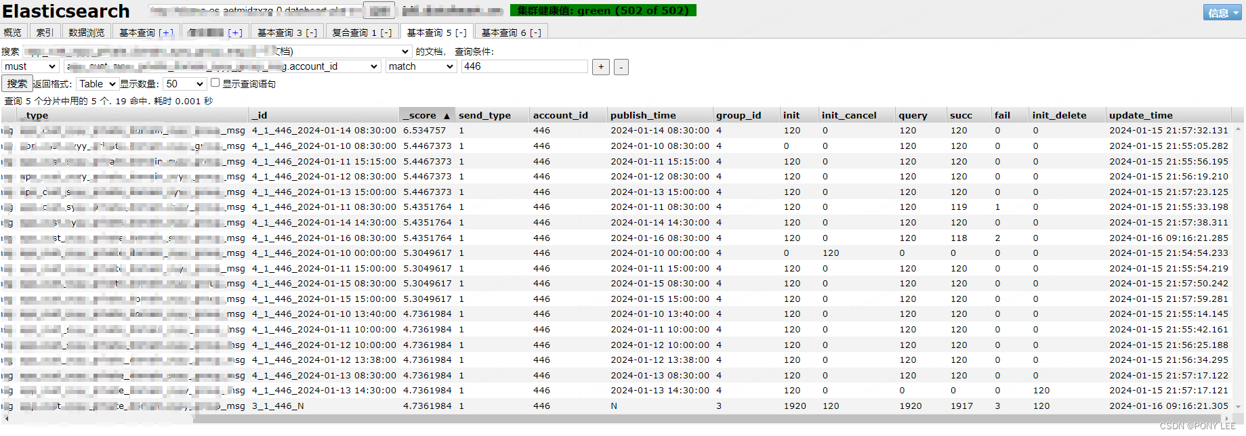Viewport: 1246px width, 436px height.
Task: Add a query condition with the + button
Action: pos(600,66)
